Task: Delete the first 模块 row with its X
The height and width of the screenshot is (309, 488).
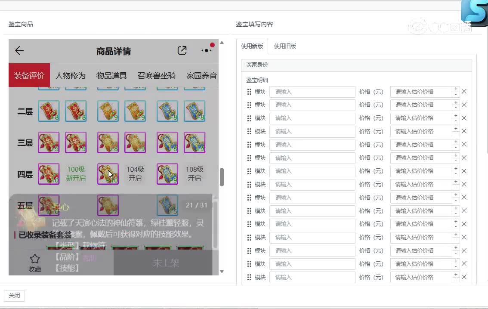Action: (464, 92)
